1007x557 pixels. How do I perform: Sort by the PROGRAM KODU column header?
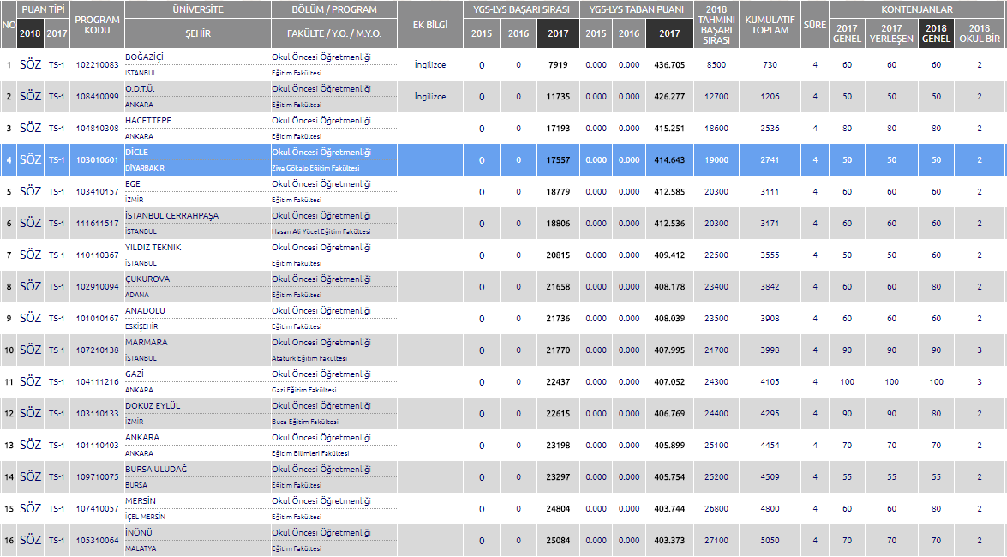pyautogui.click(x=97, y=24)
